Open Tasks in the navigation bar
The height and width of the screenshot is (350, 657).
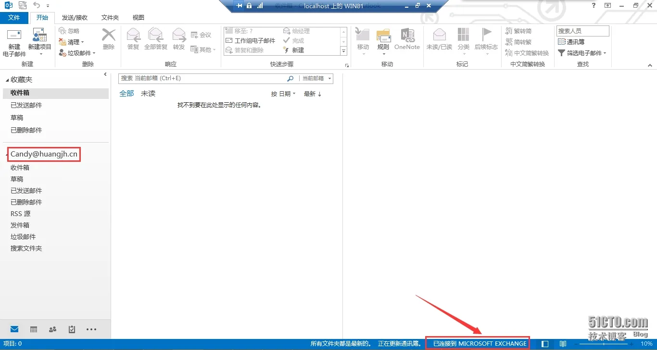pyautogui.click(x=72, y=329)
